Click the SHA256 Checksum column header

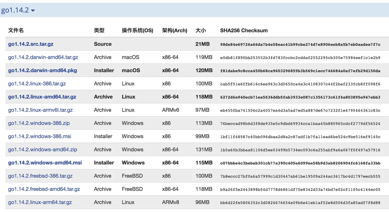[244, 30]
